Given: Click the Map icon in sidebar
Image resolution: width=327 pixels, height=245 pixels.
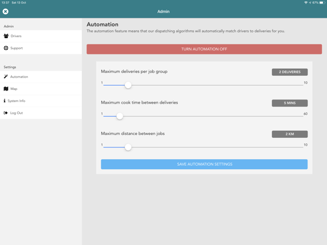Looking at the screenshot, I should 6,89.
